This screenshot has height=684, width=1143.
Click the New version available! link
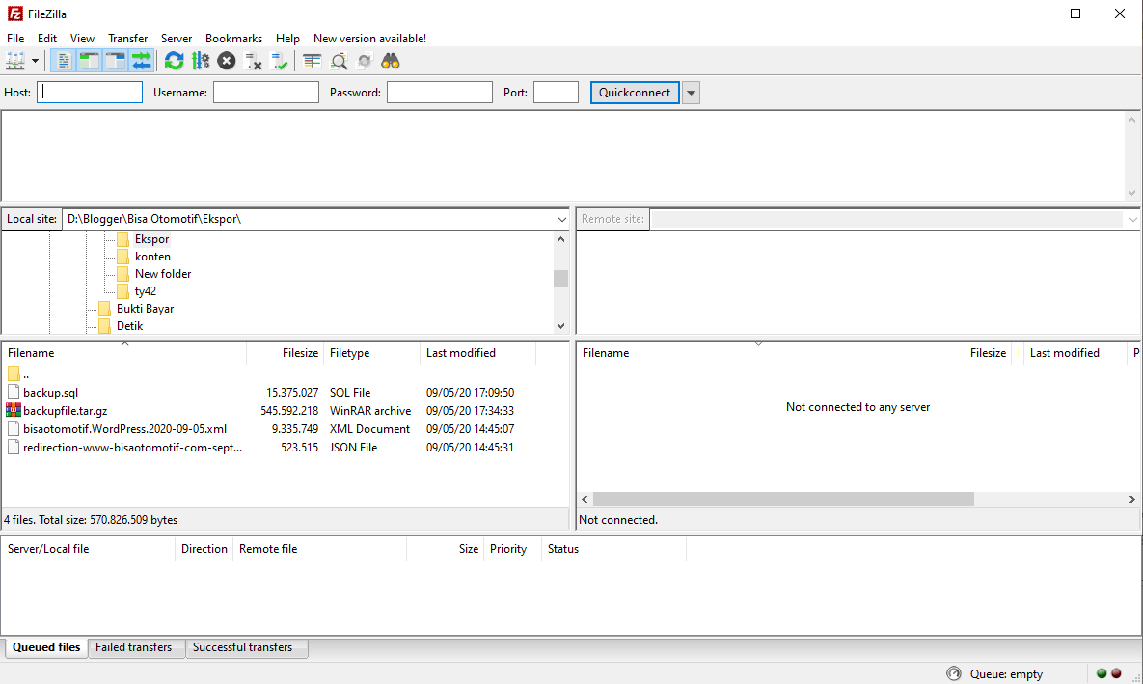pos(369,38)
